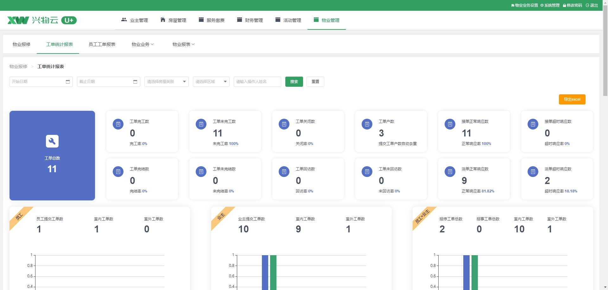Click the 服务缴费 icon
608x290 pixels.
201,20
